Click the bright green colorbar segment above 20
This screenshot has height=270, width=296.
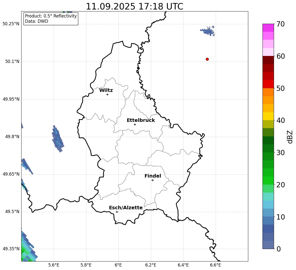[x=268, y=180]
